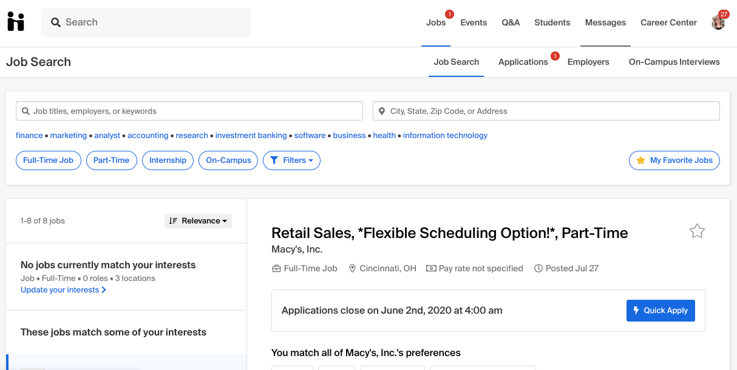Click 'Pay rate not specified' text

coord(481,268)
